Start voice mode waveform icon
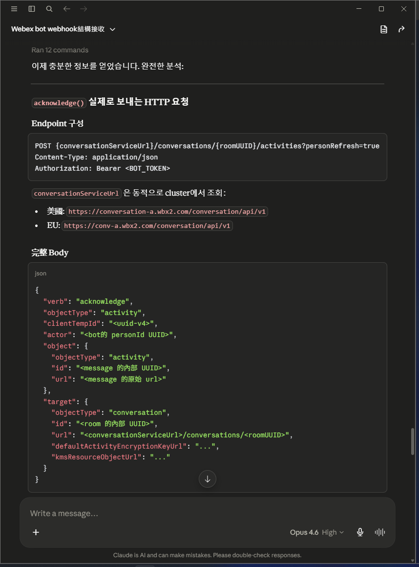The height and width of the screenshot is (567, 419). (x=379, y=532)
